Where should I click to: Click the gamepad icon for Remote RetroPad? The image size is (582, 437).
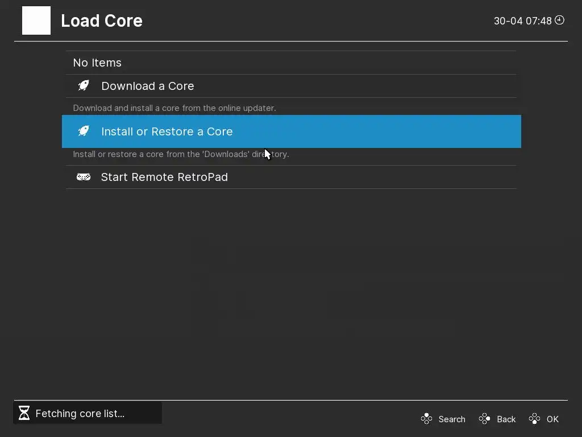coord(84,177)
